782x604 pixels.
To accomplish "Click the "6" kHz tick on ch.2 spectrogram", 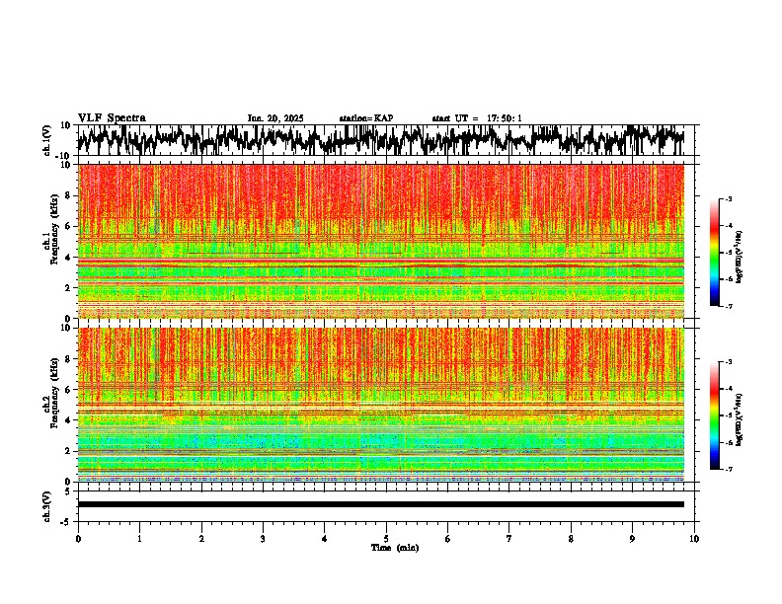I will pos(68,390).
